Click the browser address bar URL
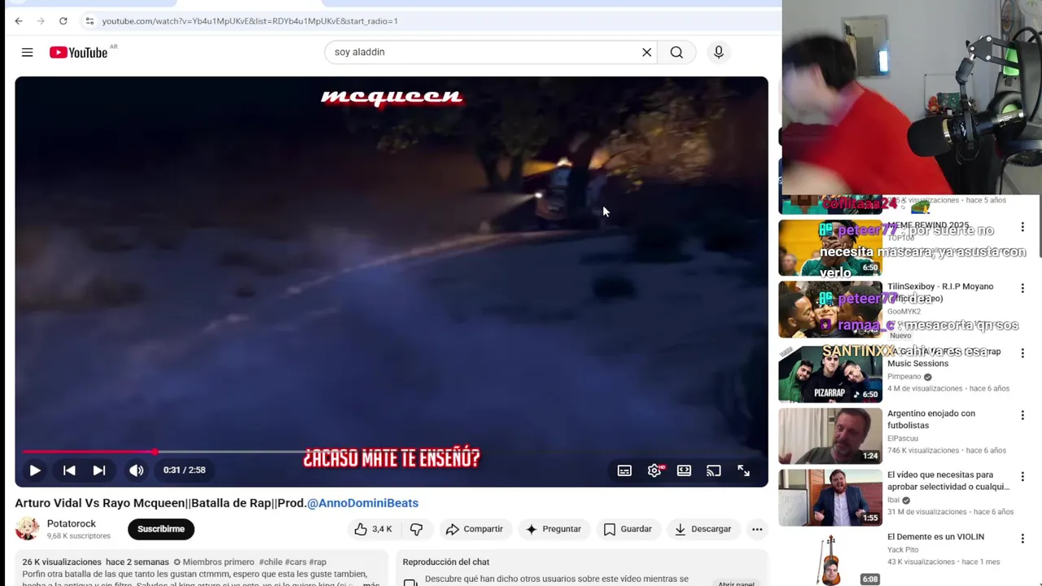The width and height of the screenshot is (1042, 586). tap(250, 21)
